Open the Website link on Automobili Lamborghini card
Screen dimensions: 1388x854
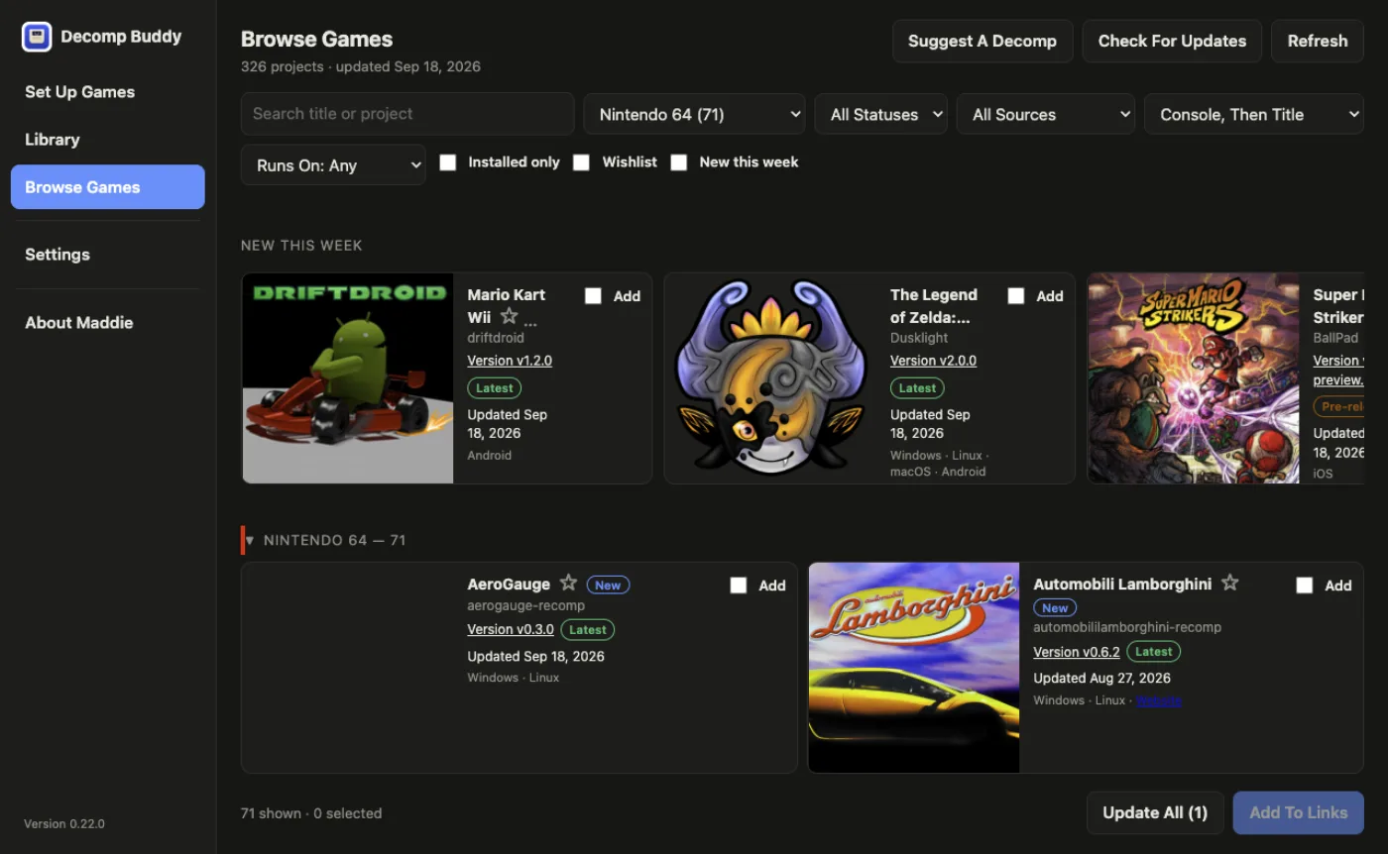[1159, 700]
